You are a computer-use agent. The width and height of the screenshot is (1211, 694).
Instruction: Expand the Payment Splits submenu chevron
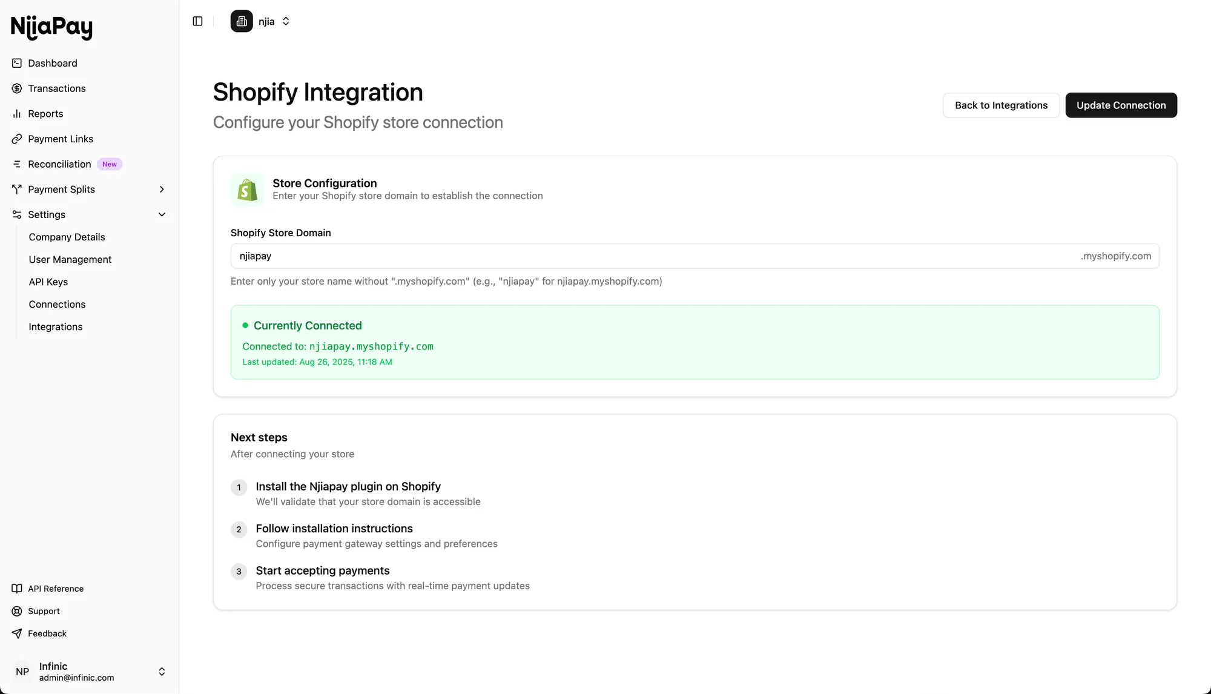162,190
